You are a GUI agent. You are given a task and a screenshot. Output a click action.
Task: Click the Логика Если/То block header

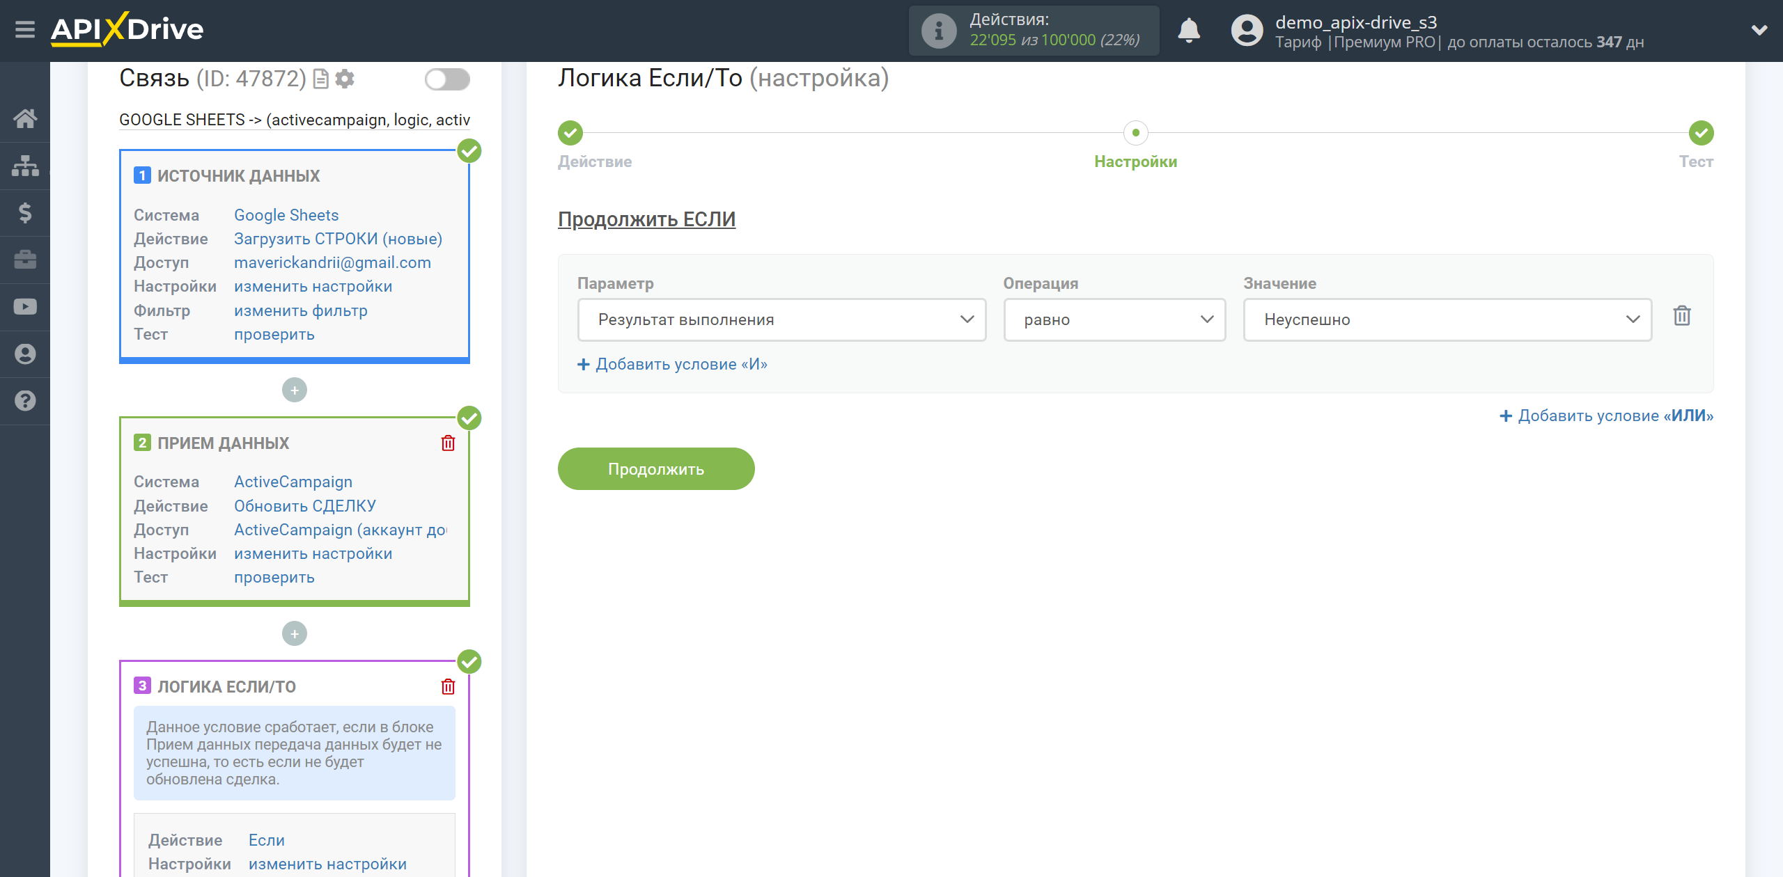(226, 687)
